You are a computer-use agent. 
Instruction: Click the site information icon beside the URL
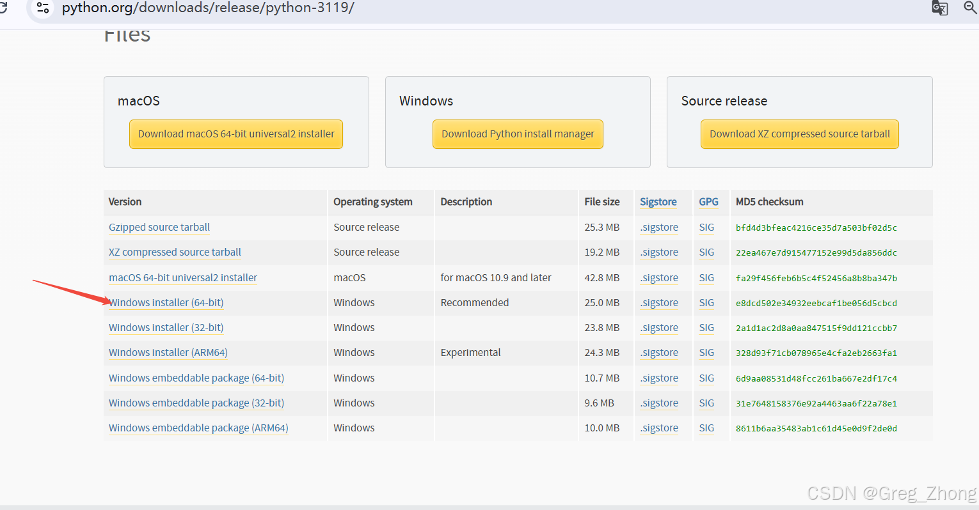43,8
